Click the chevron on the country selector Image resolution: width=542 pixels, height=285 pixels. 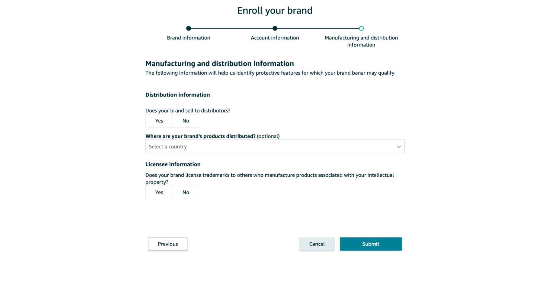click(399, 147)
